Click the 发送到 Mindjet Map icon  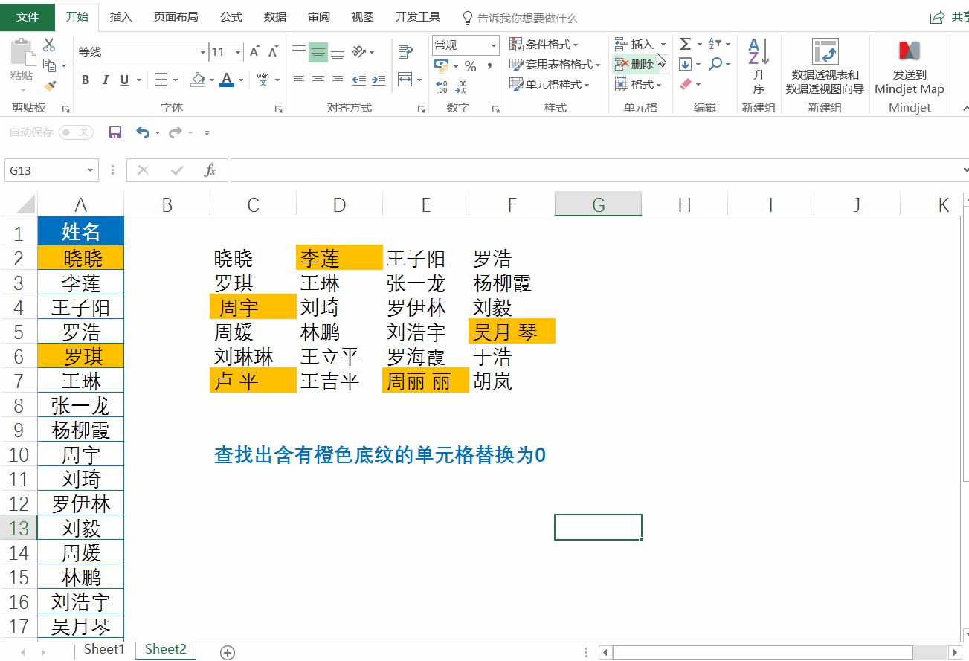tap(909, 65)
